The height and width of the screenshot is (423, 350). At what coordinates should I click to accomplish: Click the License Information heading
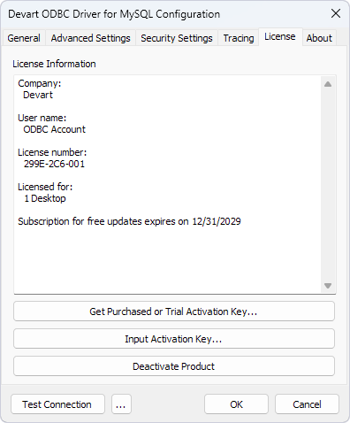coord(54,64)
